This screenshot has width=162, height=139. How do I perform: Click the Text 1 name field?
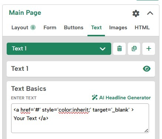[81, 69]
